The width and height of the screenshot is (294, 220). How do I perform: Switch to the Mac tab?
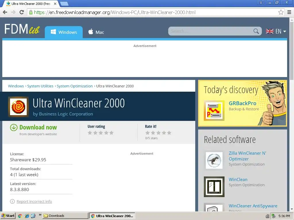tap(96, 32)
